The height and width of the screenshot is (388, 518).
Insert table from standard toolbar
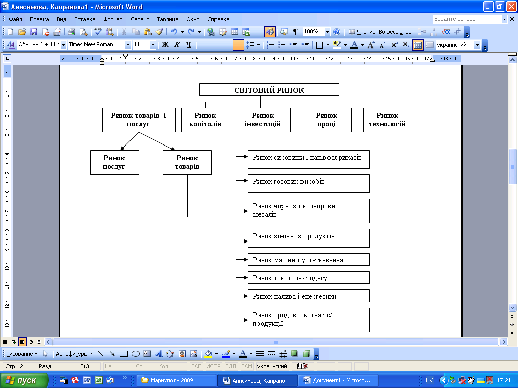235,32
